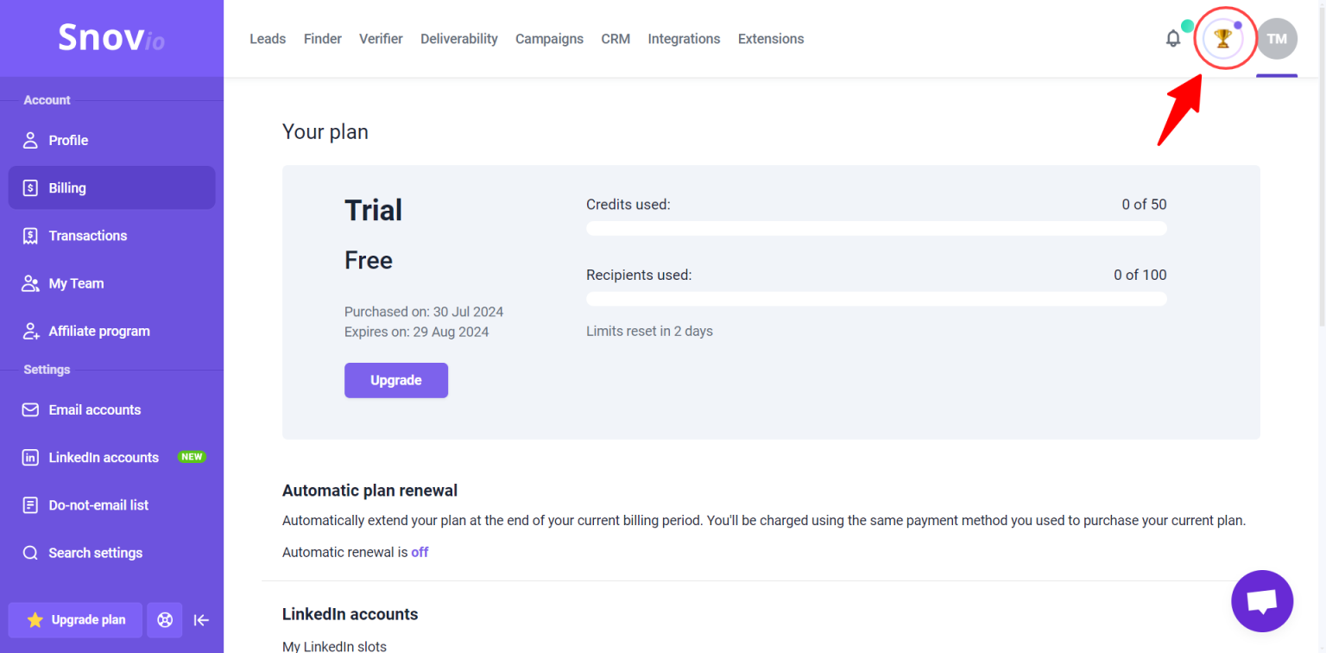Screen dimensions: 1326x653
Task: Open Transactions page
Action: point(111,235)
